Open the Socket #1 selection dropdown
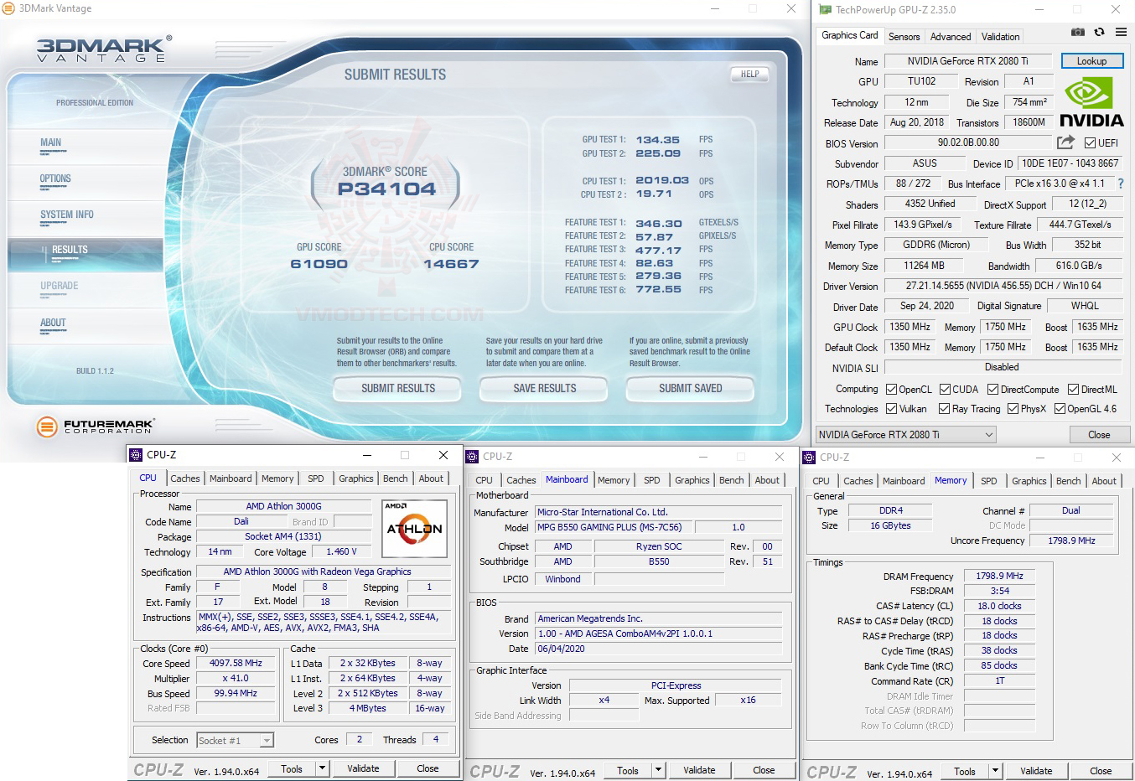 [236, 740]
